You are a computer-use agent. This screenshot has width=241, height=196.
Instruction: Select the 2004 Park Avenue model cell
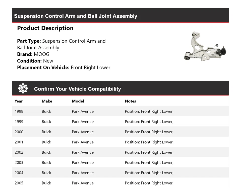click(83, 173)
